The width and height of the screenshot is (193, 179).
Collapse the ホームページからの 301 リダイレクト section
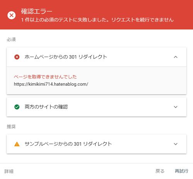[176, 57]
